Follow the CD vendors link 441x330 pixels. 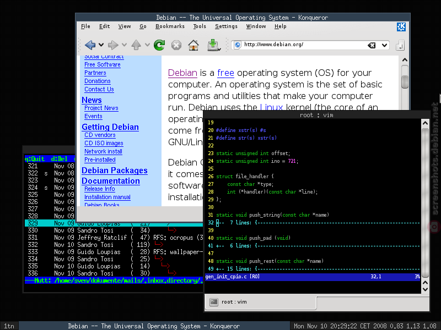[x=100, y=135]
